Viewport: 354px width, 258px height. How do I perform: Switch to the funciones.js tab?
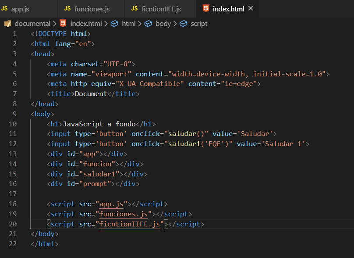91,9
